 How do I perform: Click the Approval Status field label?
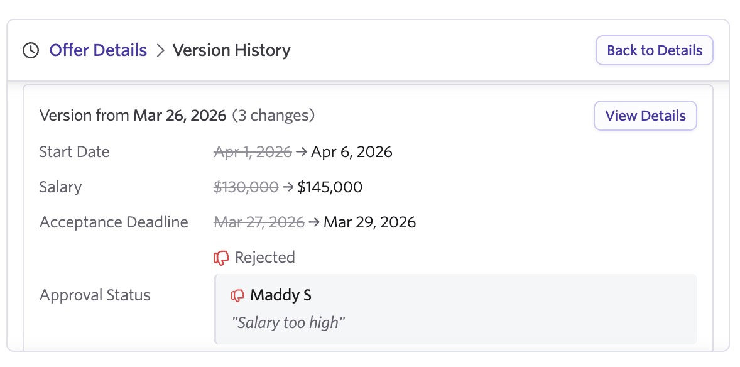point(95,295)
